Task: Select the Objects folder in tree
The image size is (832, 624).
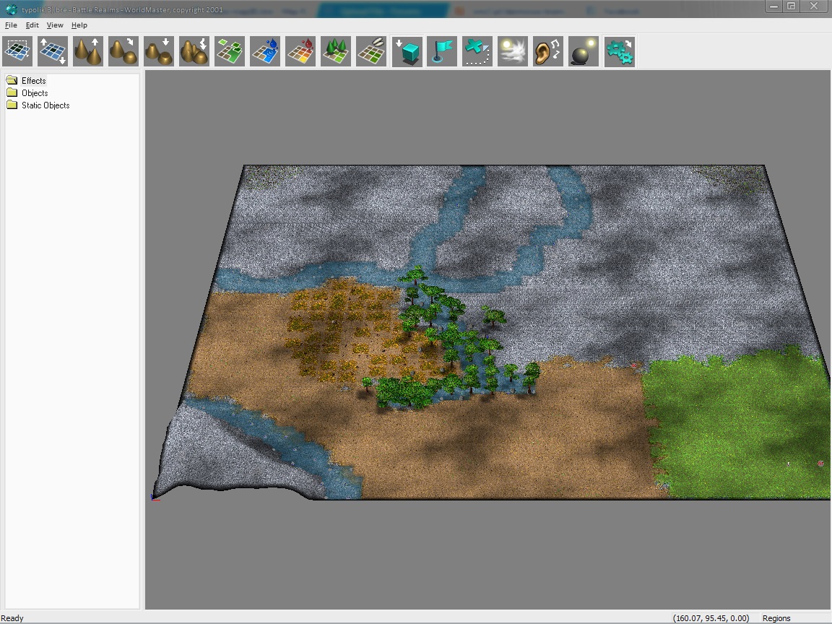Action: (x=35, y=93)
